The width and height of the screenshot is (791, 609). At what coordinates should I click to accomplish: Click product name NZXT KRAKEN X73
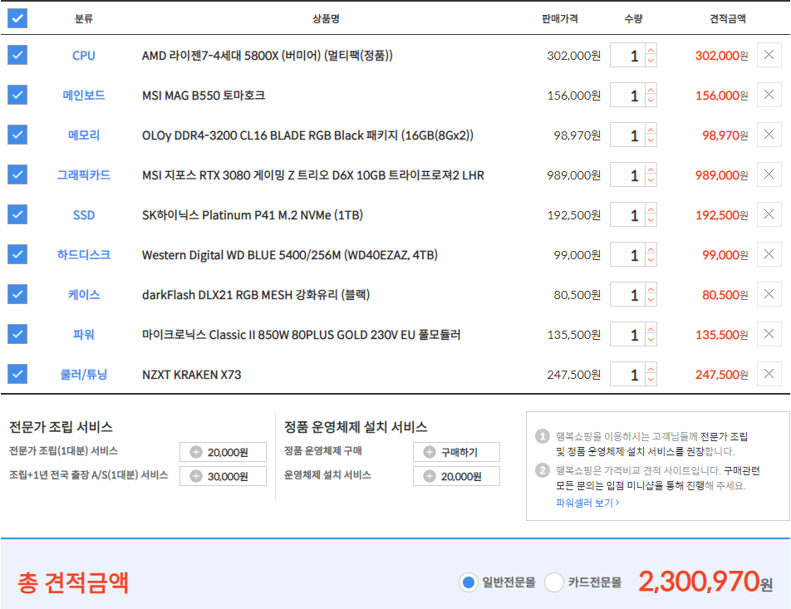pos(192,375)
